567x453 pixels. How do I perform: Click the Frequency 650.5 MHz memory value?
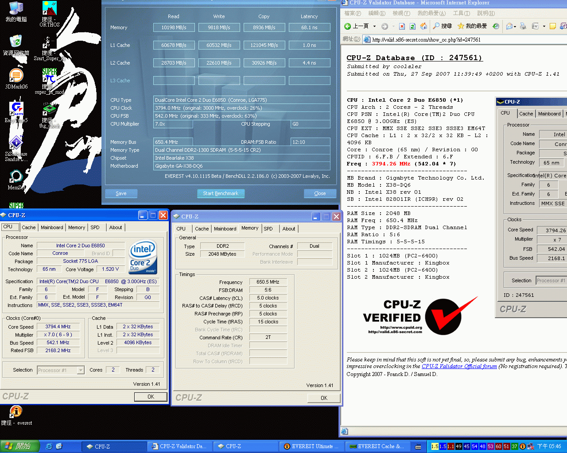tap(268, 282)
